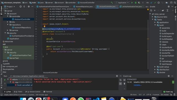Image resolution: width=177 pixels, height=100 pixels.
Task: Open Search Everywhere magnifier
Action: click(175, 2)
